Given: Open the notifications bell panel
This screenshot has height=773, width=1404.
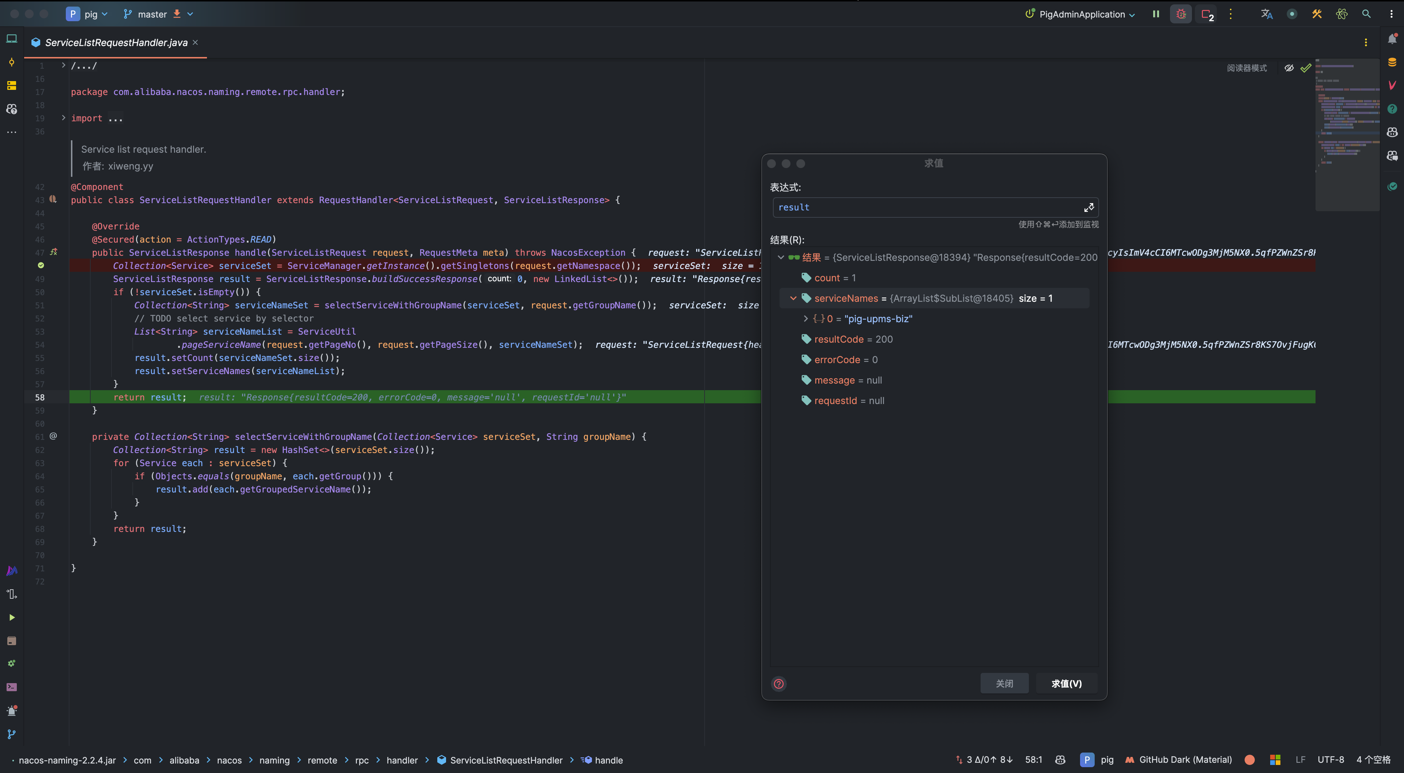Looking at the screenshot, I should click(1392, 39).
